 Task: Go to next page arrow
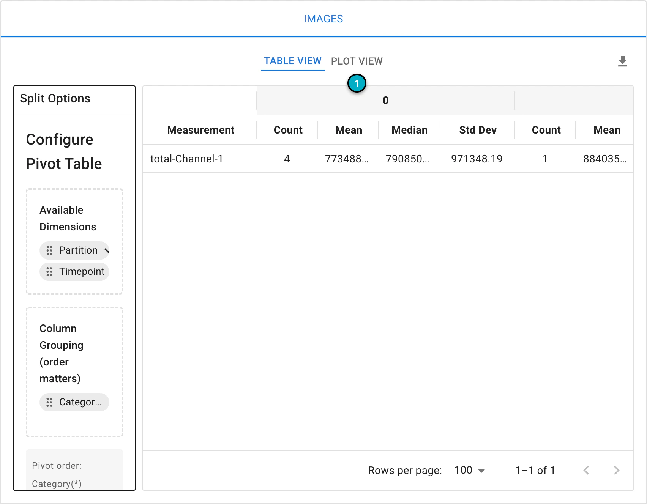[616, 471]
